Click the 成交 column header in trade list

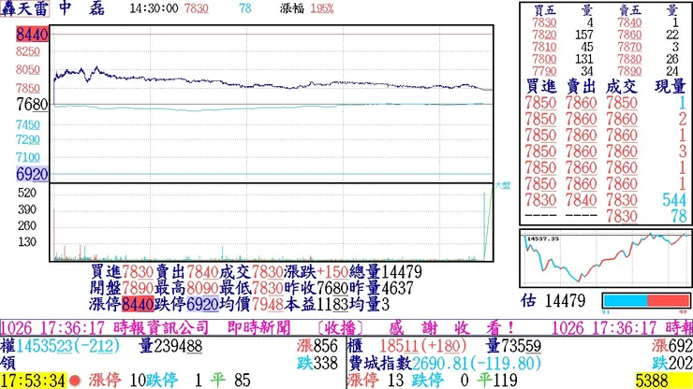point(622,87)
